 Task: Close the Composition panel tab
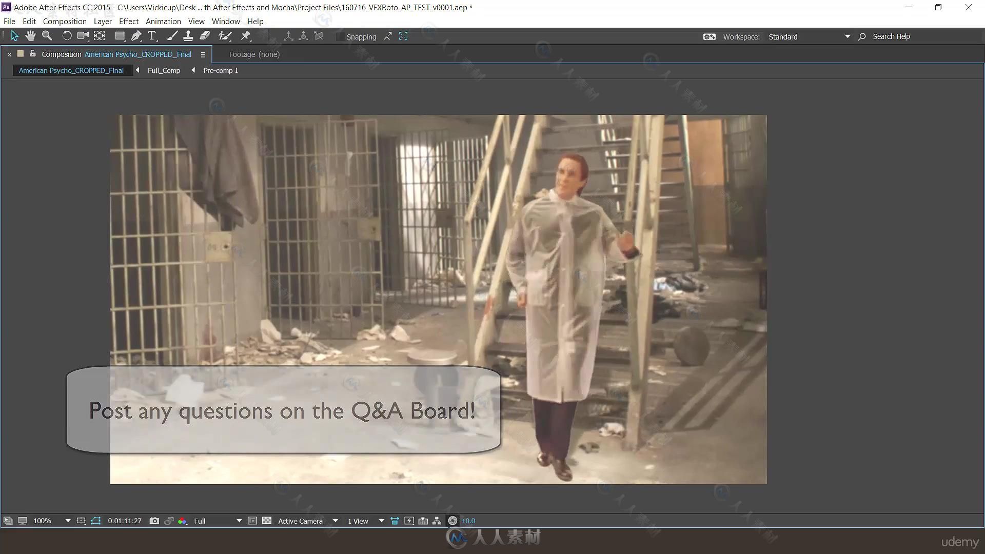(x=9, y=54)
